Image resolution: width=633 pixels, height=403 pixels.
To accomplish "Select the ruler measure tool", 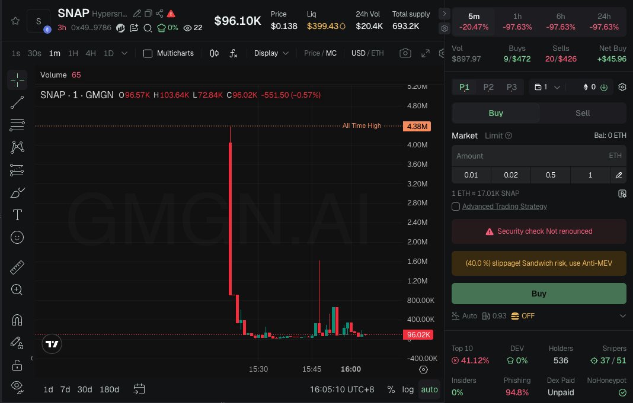I will (x=17, y=267).
